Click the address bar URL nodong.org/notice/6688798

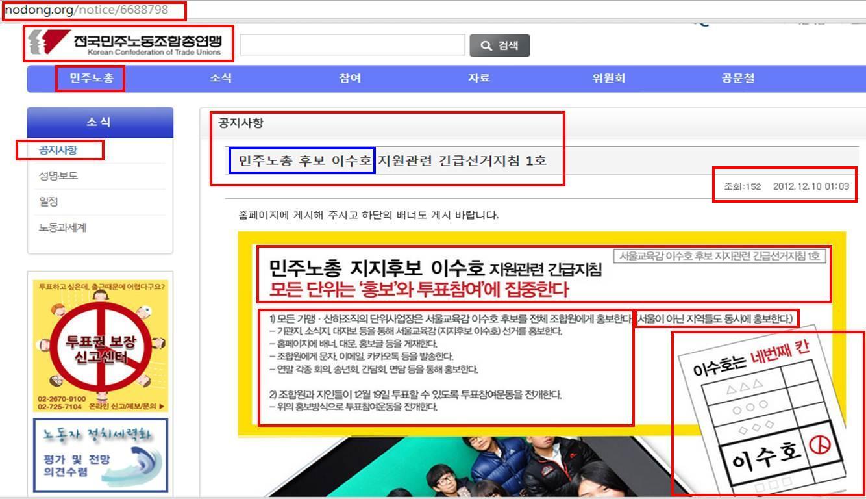pos(86,10)
